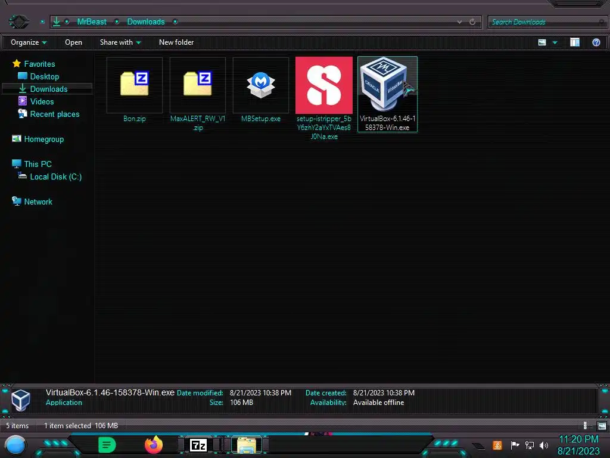Open Homegroup in the navigation pane
This screenshot has width=610, height=458.
tap(44, 139)
